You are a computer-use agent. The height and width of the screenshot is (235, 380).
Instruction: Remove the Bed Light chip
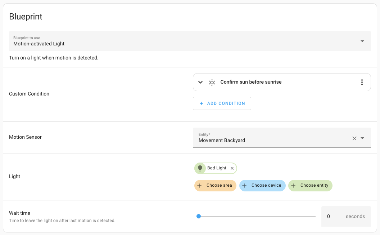232,168
